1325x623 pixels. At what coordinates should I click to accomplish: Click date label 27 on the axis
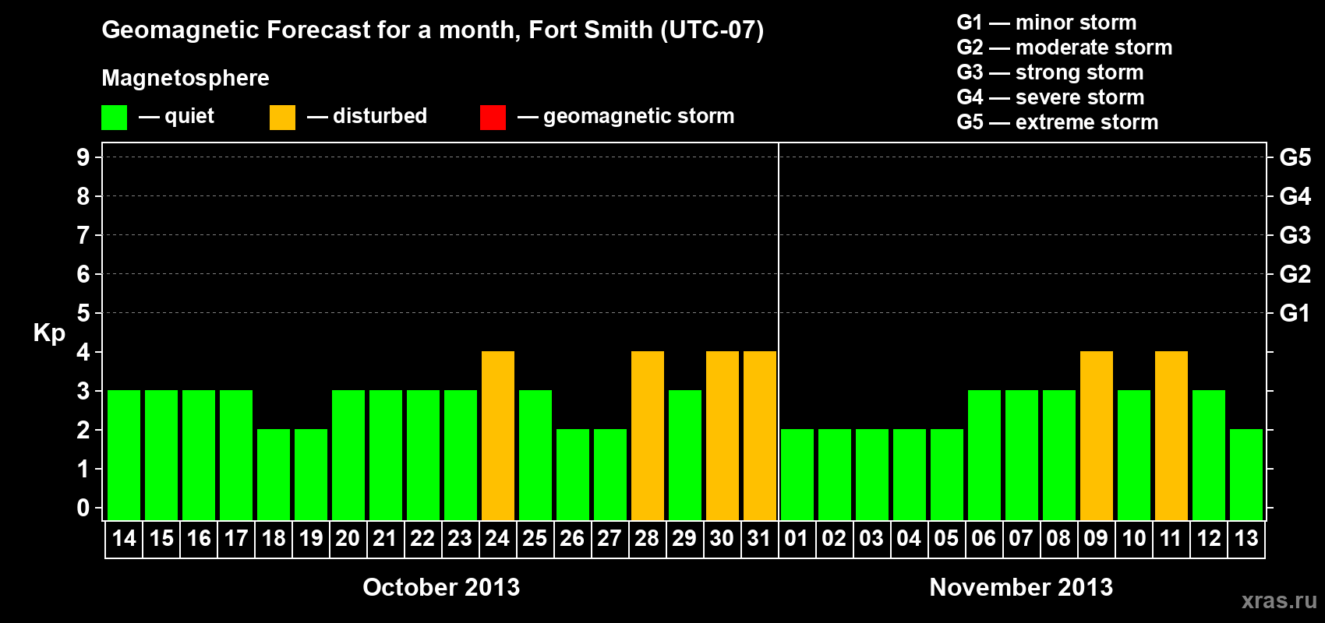click(609, 538)
